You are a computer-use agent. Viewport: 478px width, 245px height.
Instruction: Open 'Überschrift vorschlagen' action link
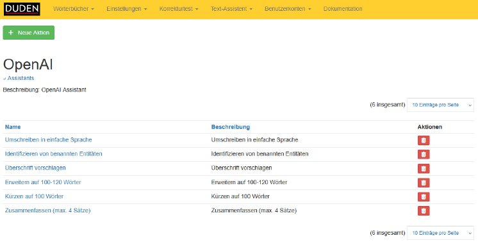[35, 168]
